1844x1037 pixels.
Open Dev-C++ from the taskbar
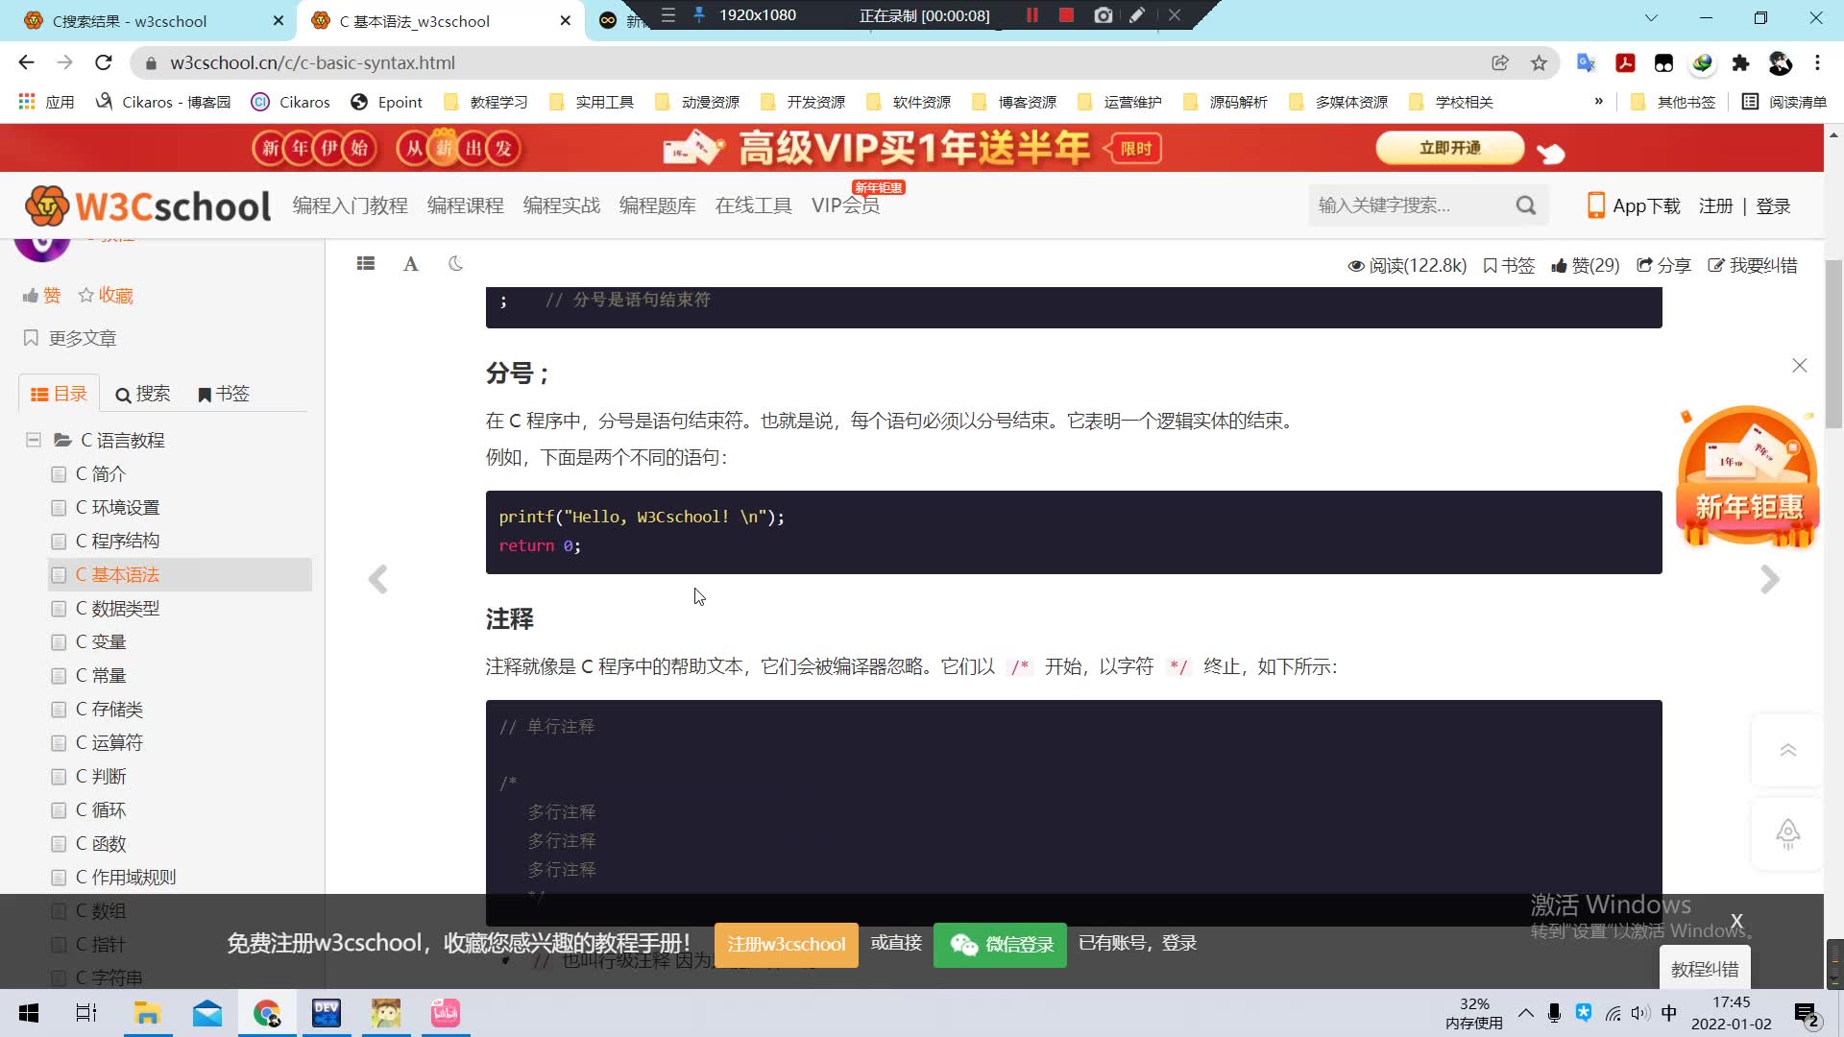click(x=327, y=1014)
